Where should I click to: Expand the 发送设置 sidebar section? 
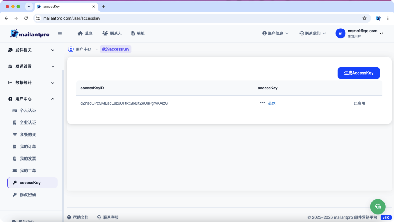point(31,66)
